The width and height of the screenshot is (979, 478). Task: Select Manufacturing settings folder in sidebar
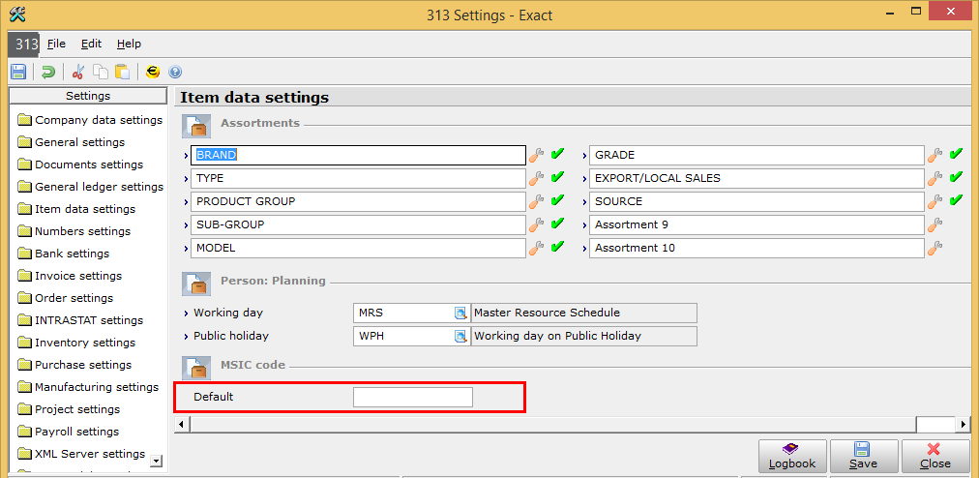click(x=96, y=387)
